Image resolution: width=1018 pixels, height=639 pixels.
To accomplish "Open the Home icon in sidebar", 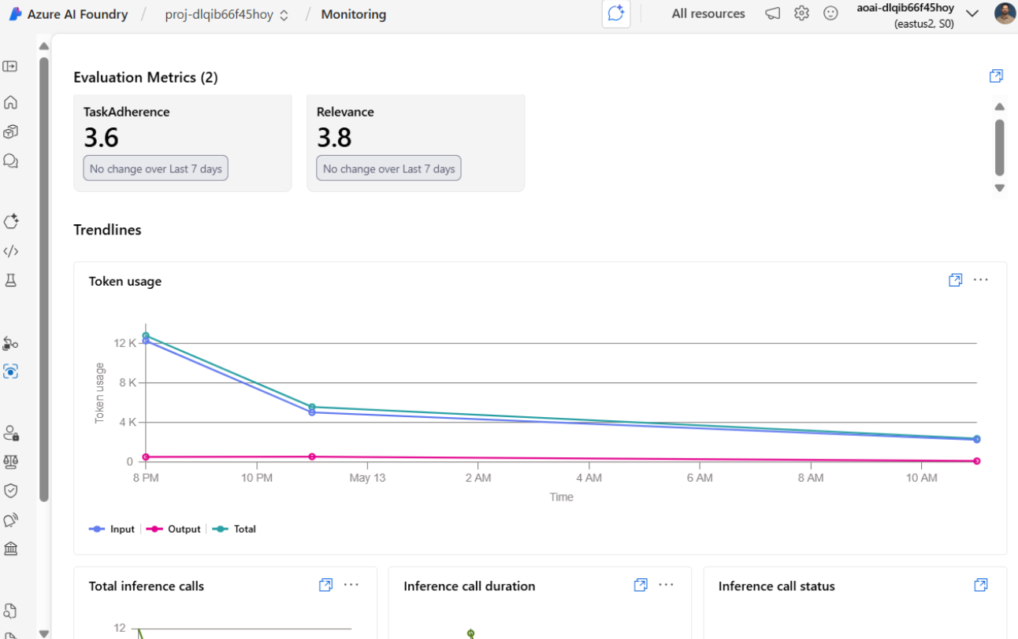I will click(x=10, y=102).
